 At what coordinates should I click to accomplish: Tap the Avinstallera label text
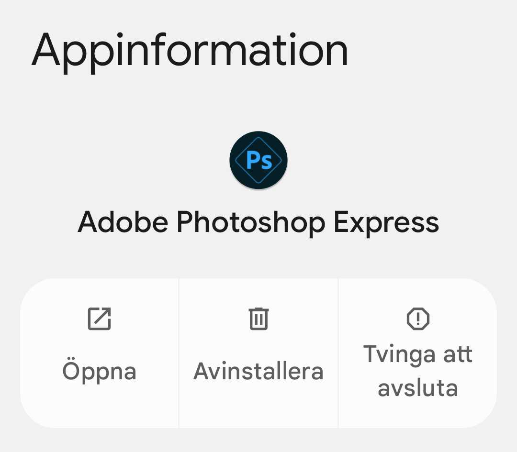[x=258, y=371]
